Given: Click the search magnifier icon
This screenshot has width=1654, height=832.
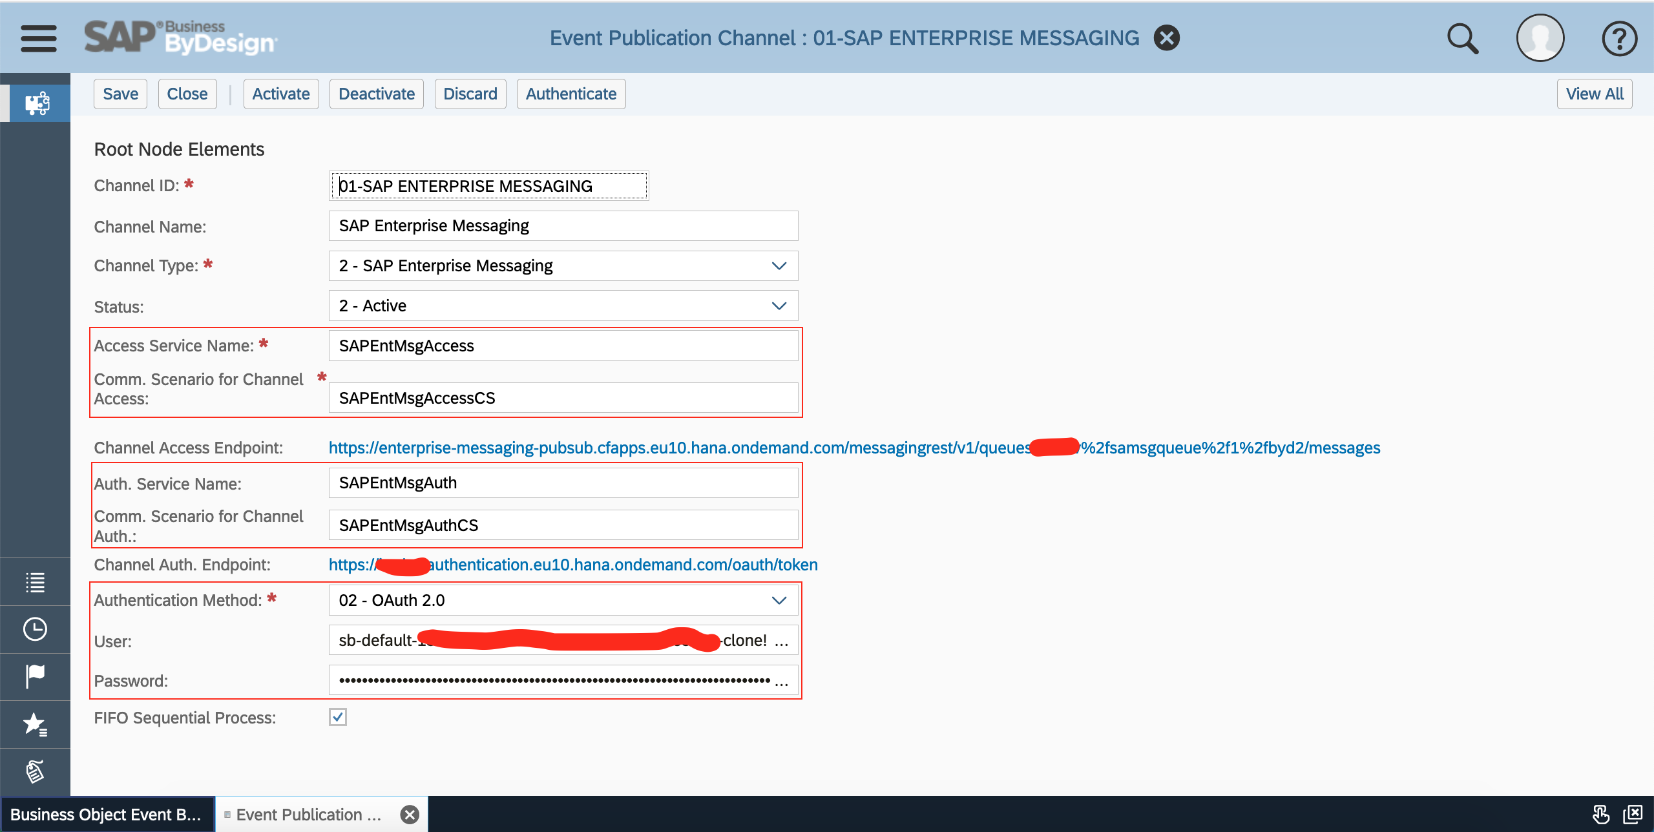Looking at the screenshot, I should tap(1462, 39).
